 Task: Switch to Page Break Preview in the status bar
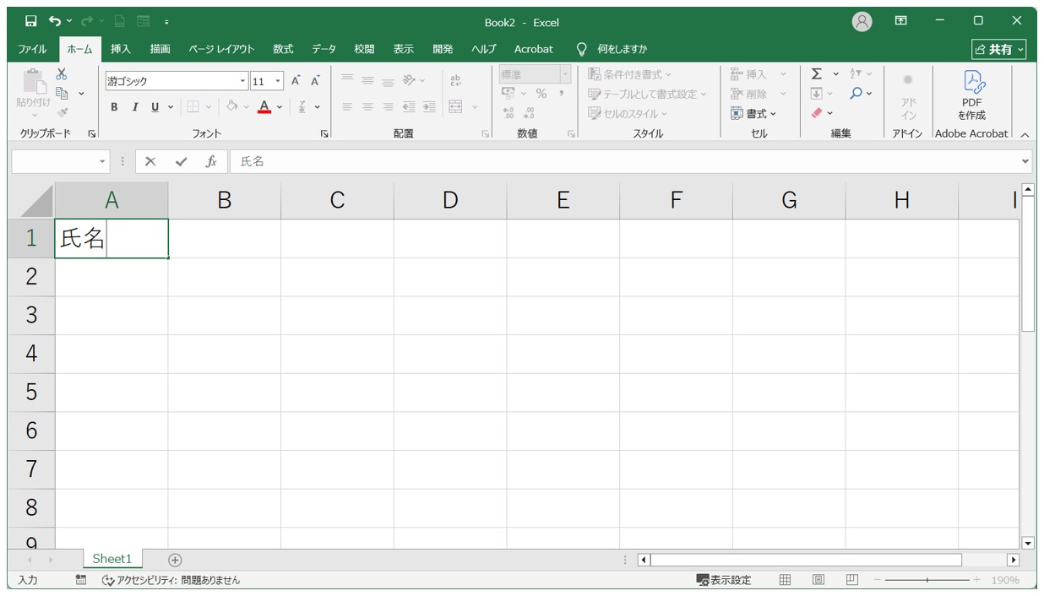tap(852, 580)
